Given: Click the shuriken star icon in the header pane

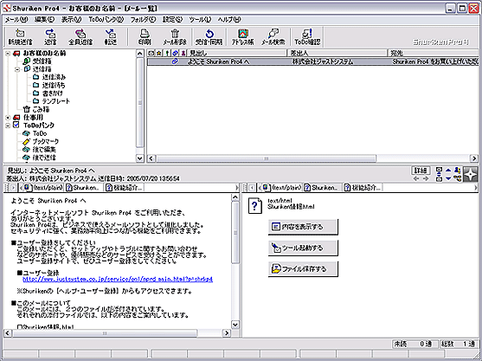Looking at the screenshot, I should [x=471, y=174].
